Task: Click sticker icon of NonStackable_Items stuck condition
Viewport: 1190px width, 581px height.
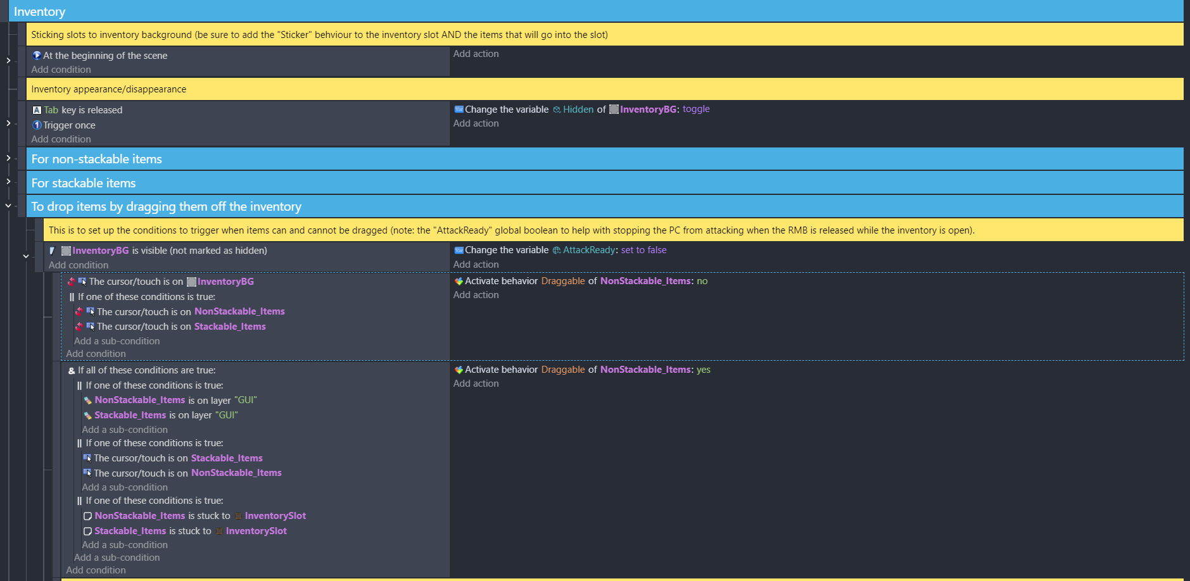Action: tap(88, 516)
